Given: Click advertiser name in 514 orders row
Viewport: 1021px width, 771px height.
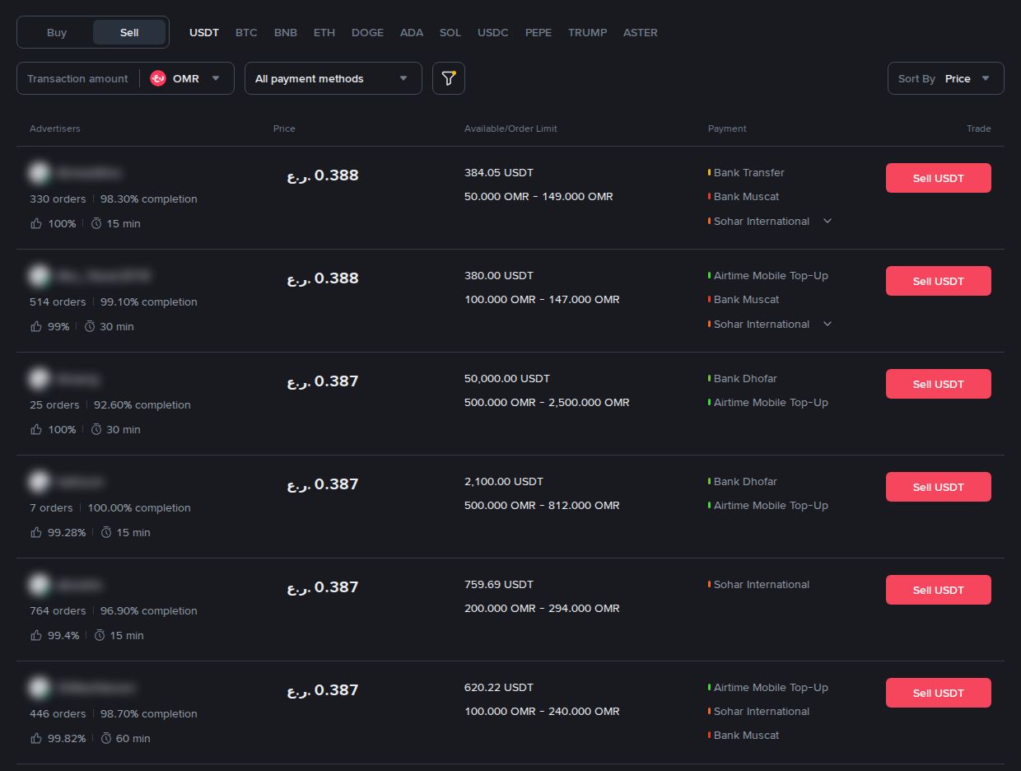Looking at the screenshot, I should coord(104,276).
